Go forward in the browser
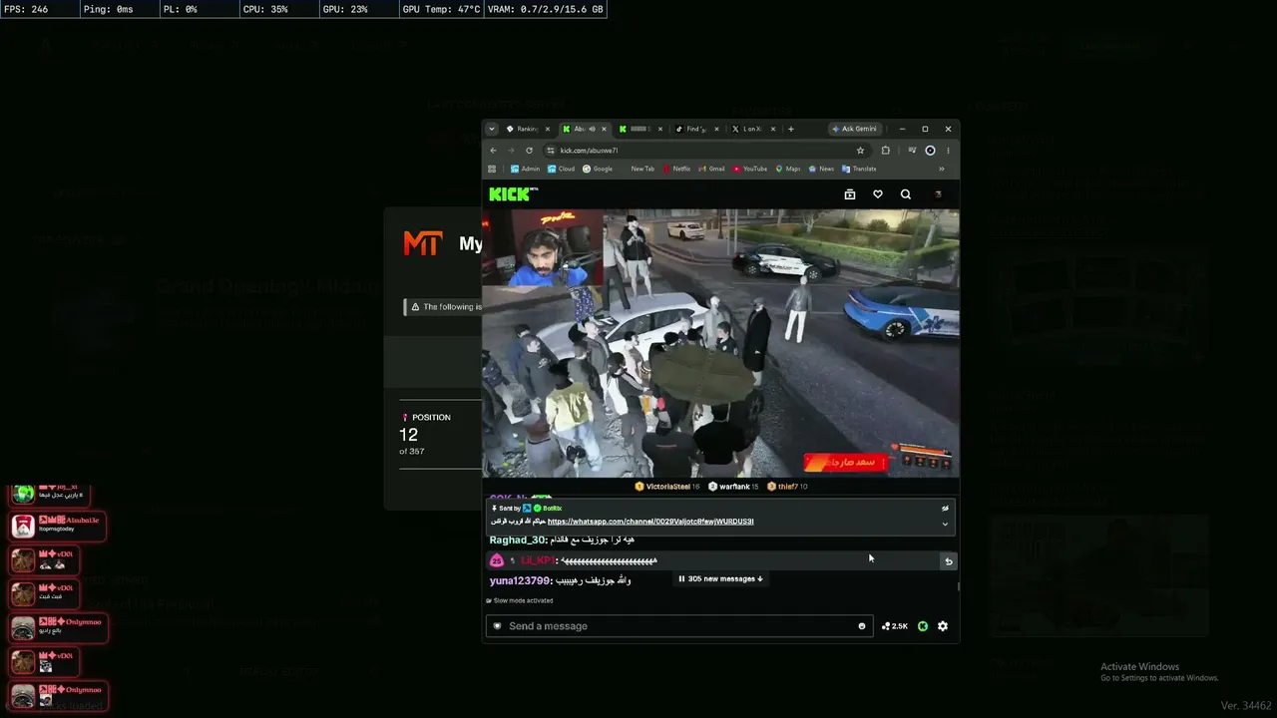1277x718 pixels. click(511, 151)
